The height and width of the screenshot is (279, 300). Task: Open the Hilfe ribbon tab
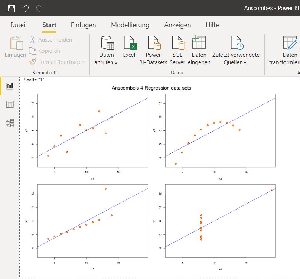[x=212, y=25]
